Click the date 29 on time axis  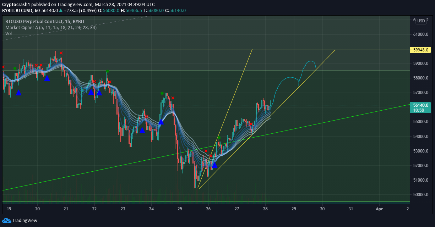[x=294, y=209]
